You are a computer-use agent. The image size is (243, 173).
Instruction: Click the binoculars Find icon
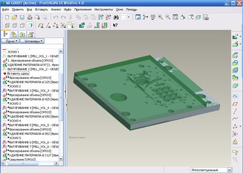(x=116, y=17)
